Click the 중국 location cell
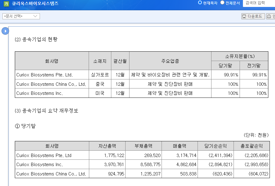275x186 pixels. tap(100, 84)
